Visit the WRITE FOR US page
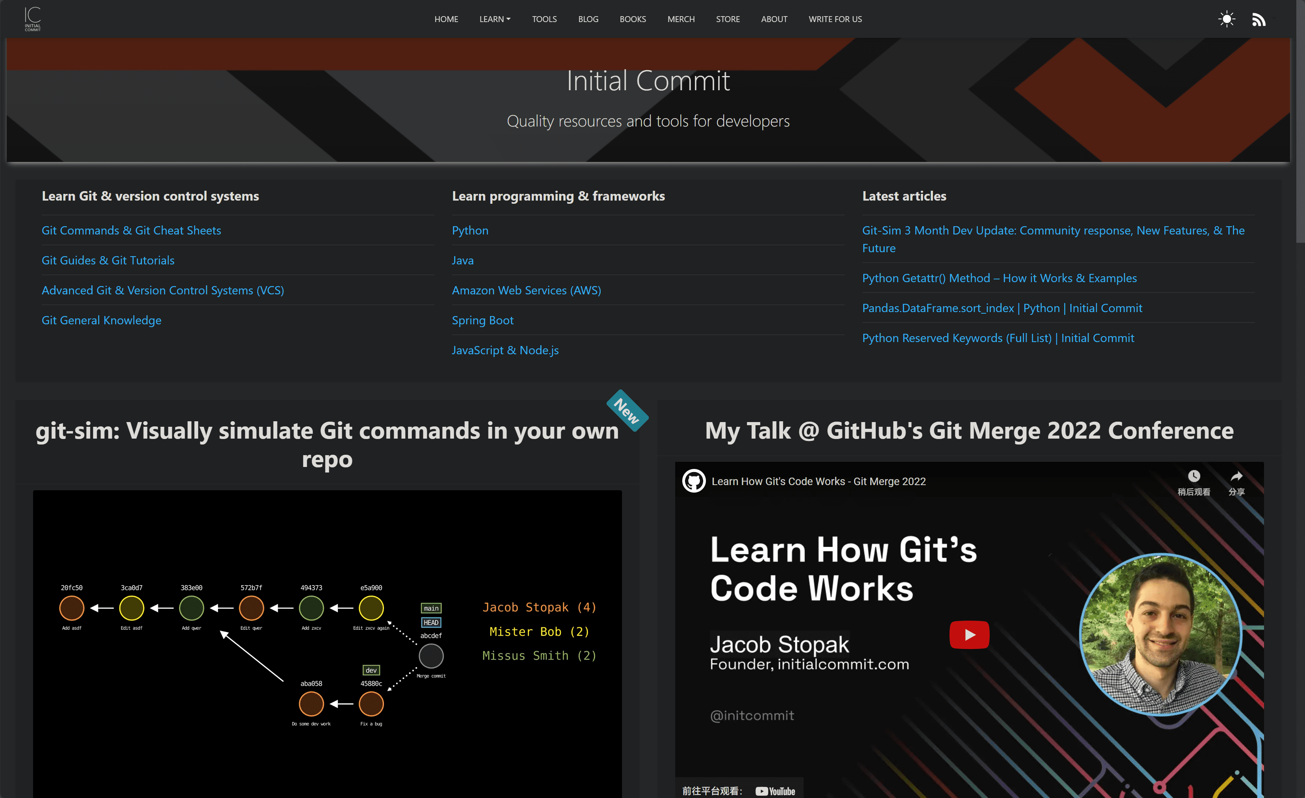The image size is (1305, 798). pos(835,19)
